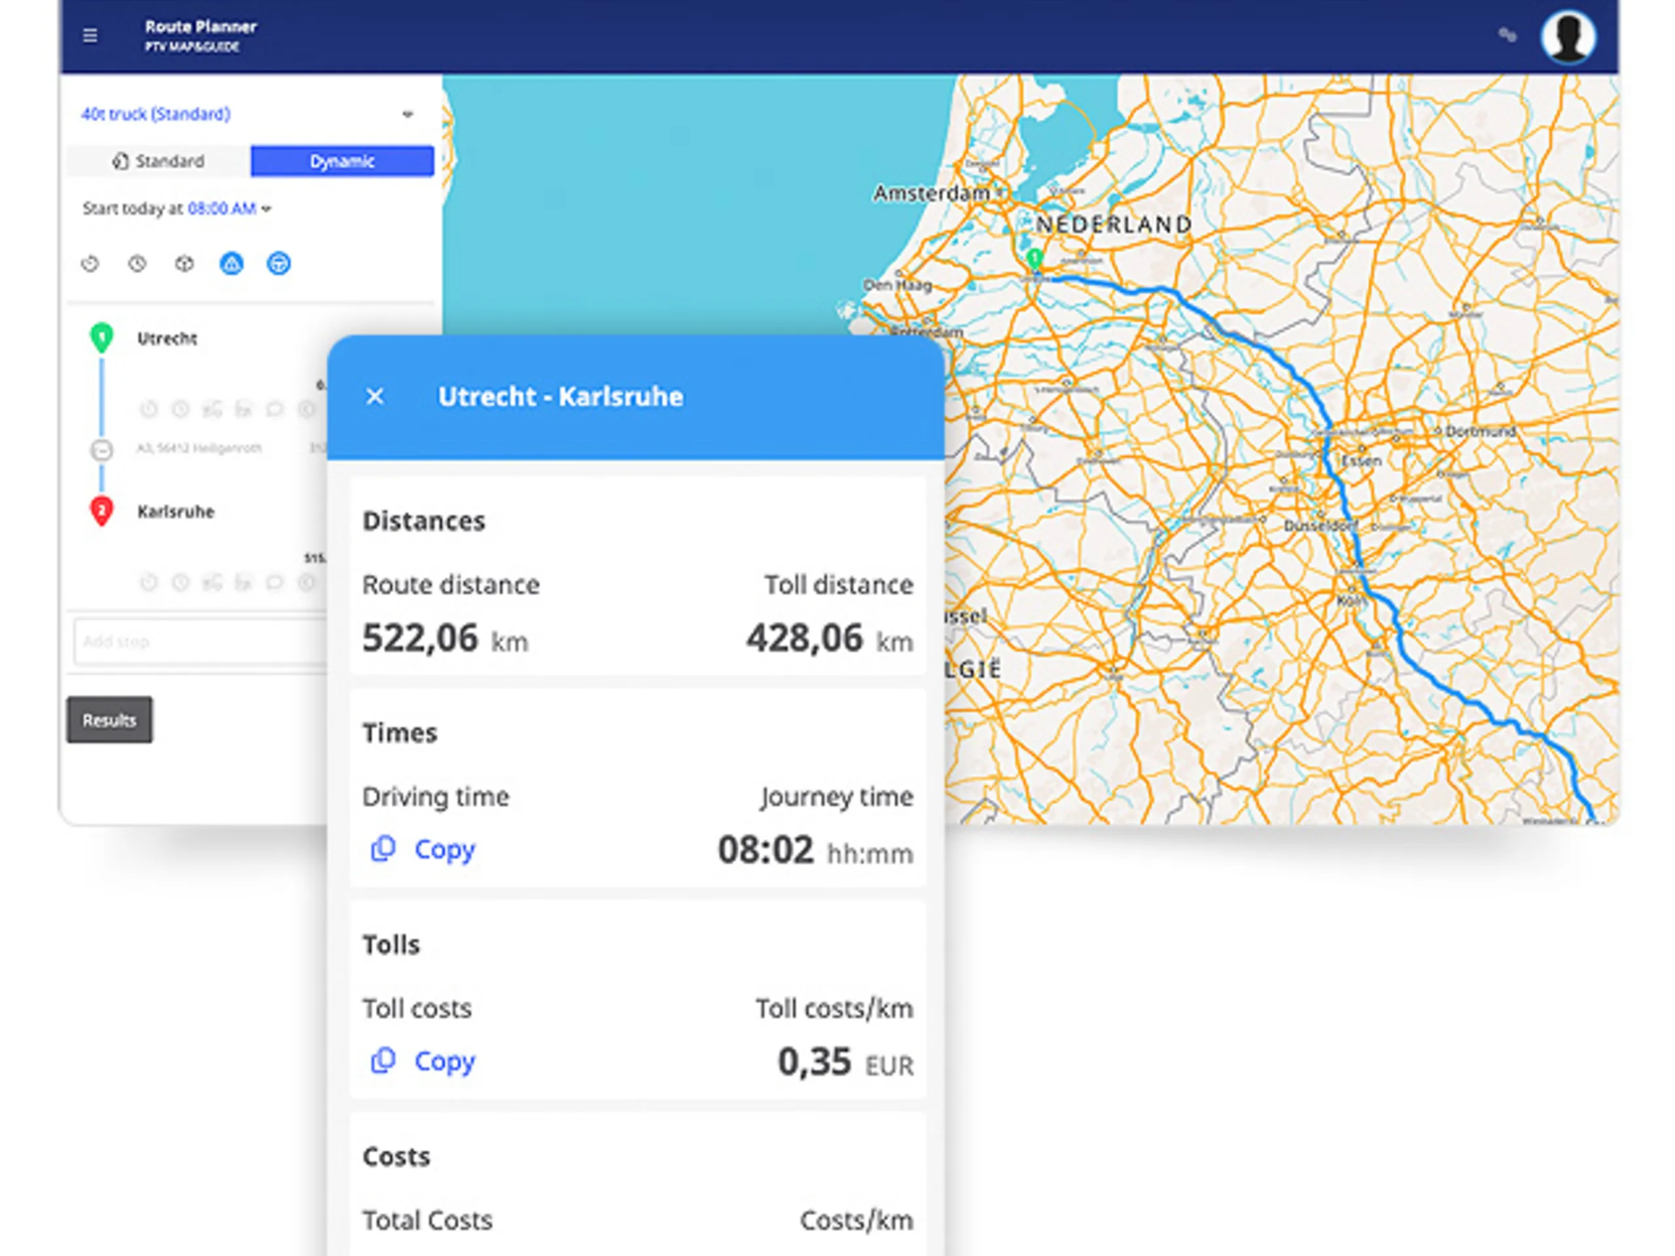Select the green Utrecht stop marker in list
Image resolution: width=1675 pixels, height=1256 pixels.
click(x=101, y=338)
